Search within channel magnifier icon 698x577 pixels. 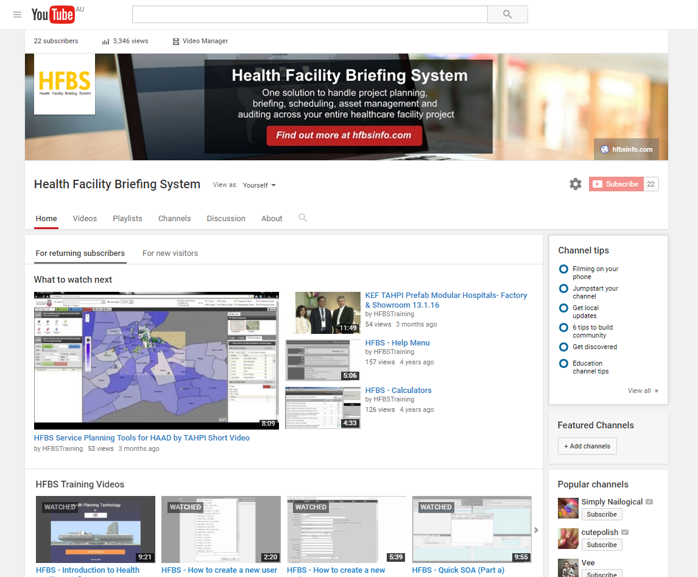303,218
